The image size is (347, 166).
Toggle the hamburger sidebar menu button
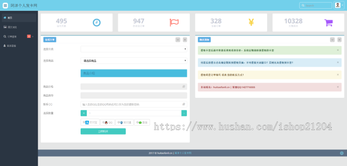(x=5, y=5)
